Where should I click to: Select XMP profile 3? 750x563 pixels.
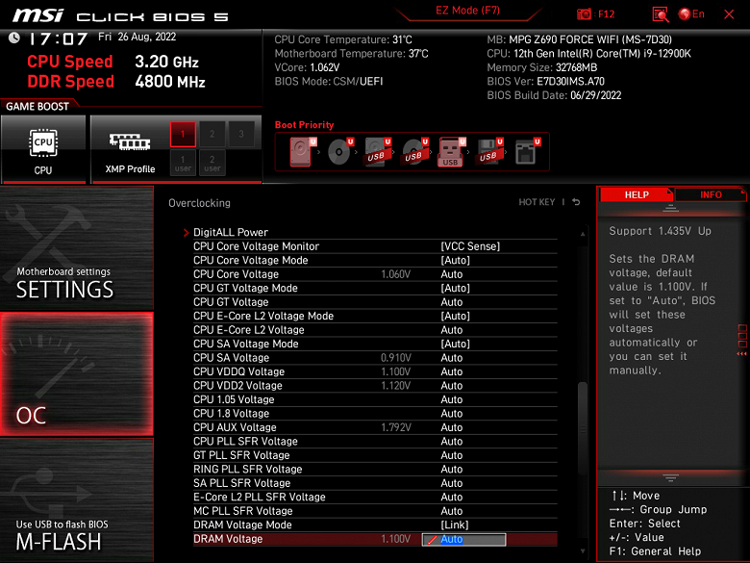pyautogui.click(x=241, y=134)
